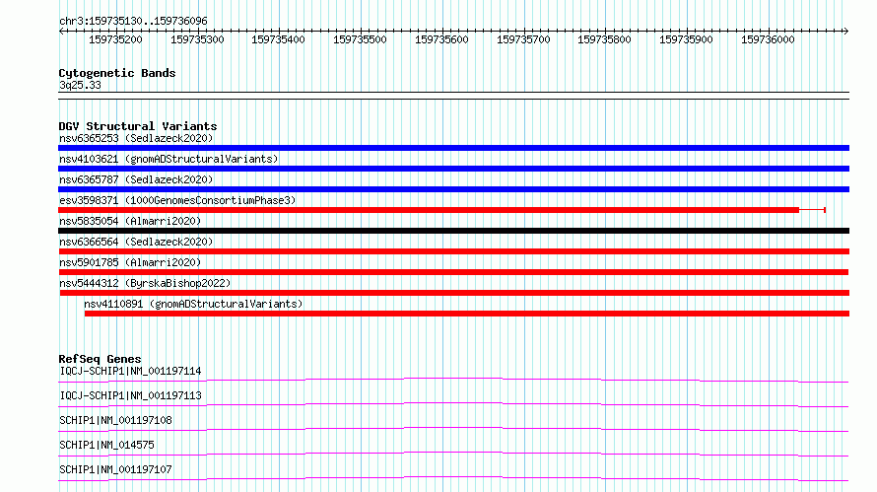
Task: Open variant nsv5835054 (Almarri2020) label
Action: tap(130, 221)
